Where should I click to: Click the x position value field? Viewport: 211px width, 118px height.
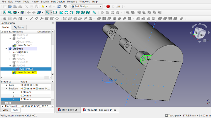tap(36, 92)
